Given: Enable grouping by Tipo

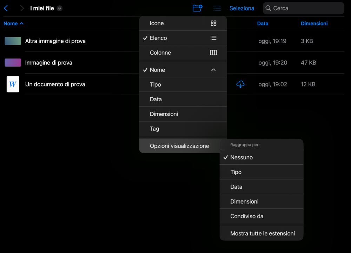Looking at the screenshot, I should tap(261, 172).
